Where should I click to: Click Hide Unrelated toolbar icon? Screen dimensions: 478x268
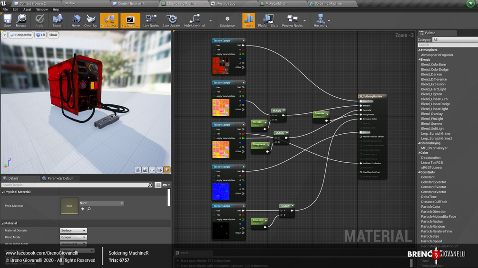click(194, 20)
